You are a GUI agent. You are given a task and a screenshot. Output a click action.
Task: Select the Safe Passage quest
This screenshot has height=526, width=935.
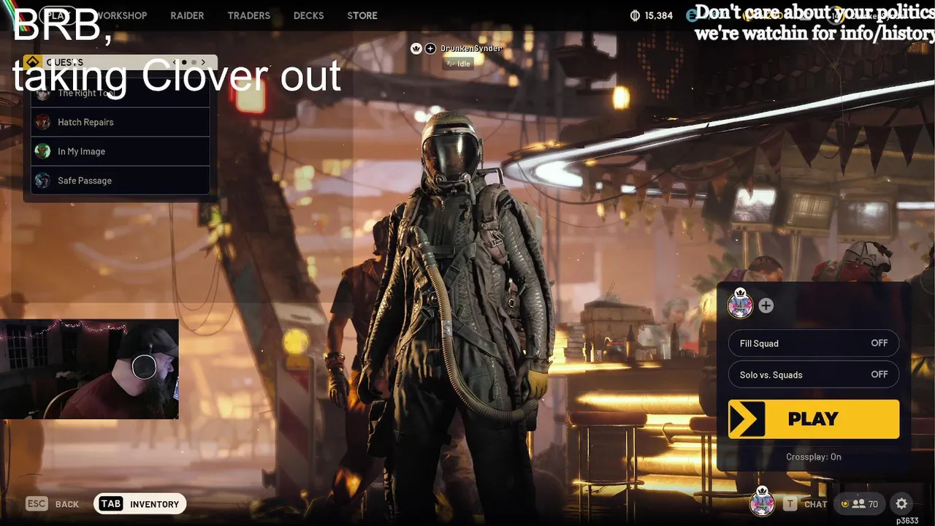pyautogui.click(x=121, y=180)
